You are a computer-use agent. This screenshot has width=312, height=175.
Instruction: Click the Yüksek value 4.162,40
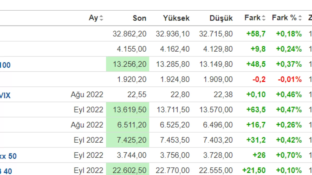pyautogui.click(x=173, y=49)
